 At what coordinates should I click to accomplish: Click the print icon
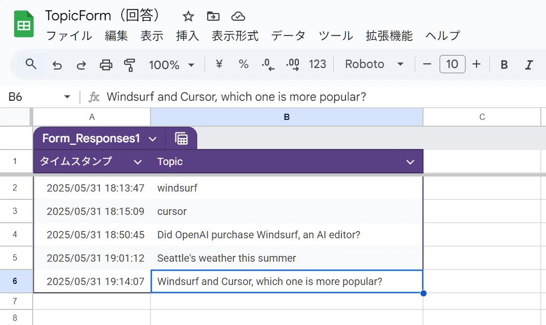(106, 65)
